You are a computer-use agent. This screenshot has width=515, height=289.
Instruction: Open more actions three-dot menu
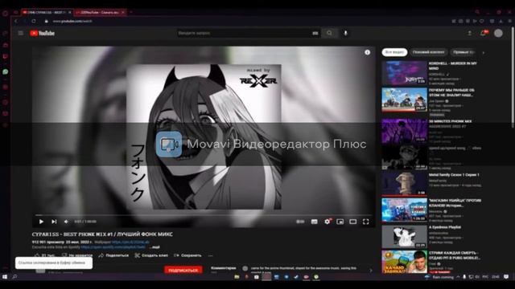pos(211,255)
